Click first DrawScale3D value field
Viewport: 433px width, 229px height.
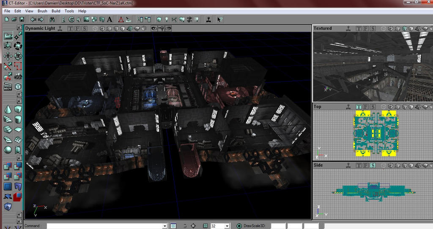(278, 226)
